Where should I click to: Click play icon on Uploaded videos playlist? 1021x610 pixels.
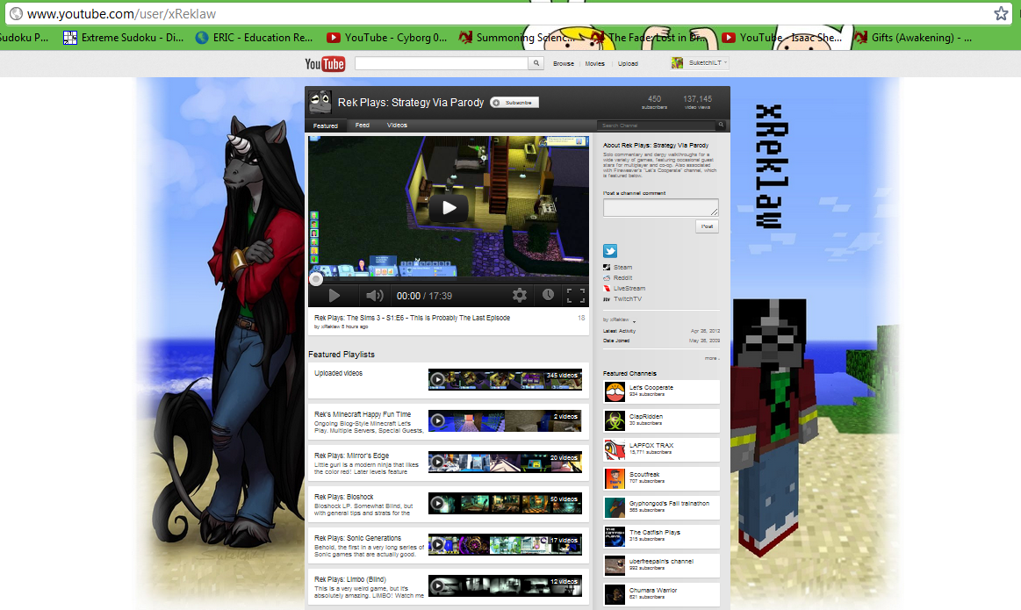438,379
